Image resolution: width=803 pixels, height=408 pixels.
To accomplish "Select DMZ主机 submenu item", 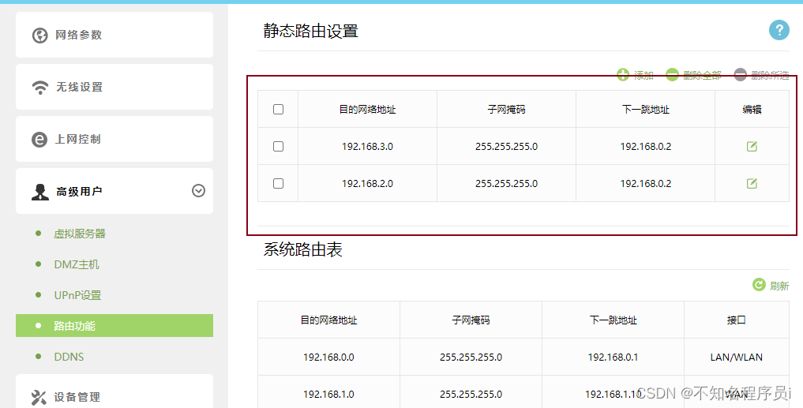I will point(77,264).
